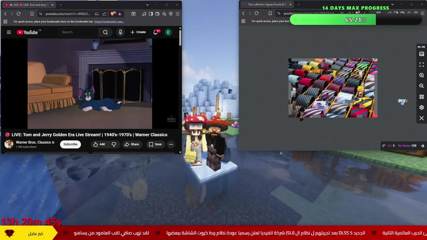
Task: Zoom out on the puzzle
Action: pos(422,86)
